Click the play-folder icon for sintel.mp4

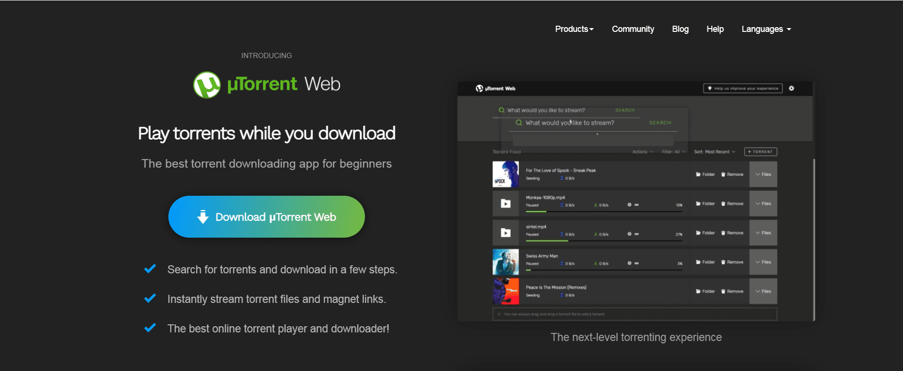(x=506, y=233)
